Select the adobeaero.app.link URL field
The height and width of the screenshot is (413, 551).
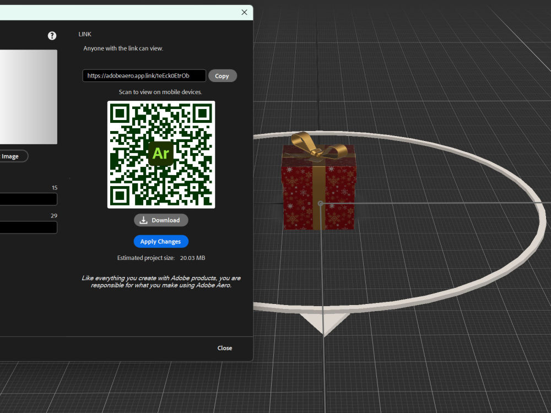144,75
